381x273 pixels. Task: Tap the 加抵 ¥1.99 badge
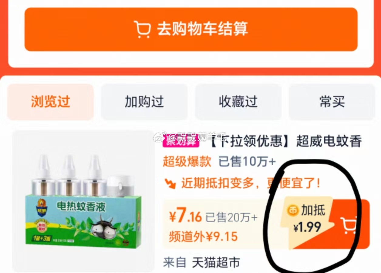pyautogui.click(x=307, y=219)
